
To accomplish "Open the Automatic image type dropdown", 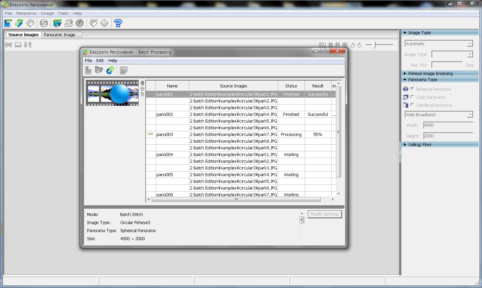I will (439, 44).
